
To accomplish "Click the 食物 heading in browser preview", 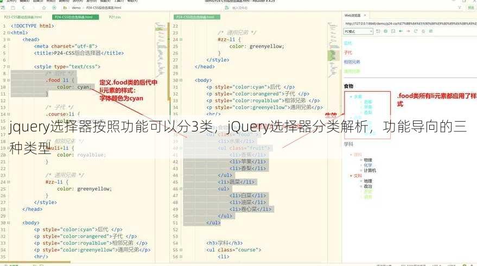I will click(x=348, y=86).
